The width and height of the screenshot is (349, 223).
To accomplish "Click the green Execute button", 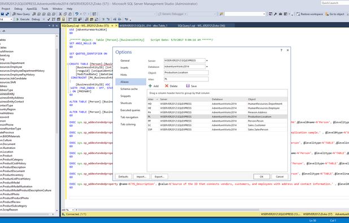I will (x=23, y=19).
